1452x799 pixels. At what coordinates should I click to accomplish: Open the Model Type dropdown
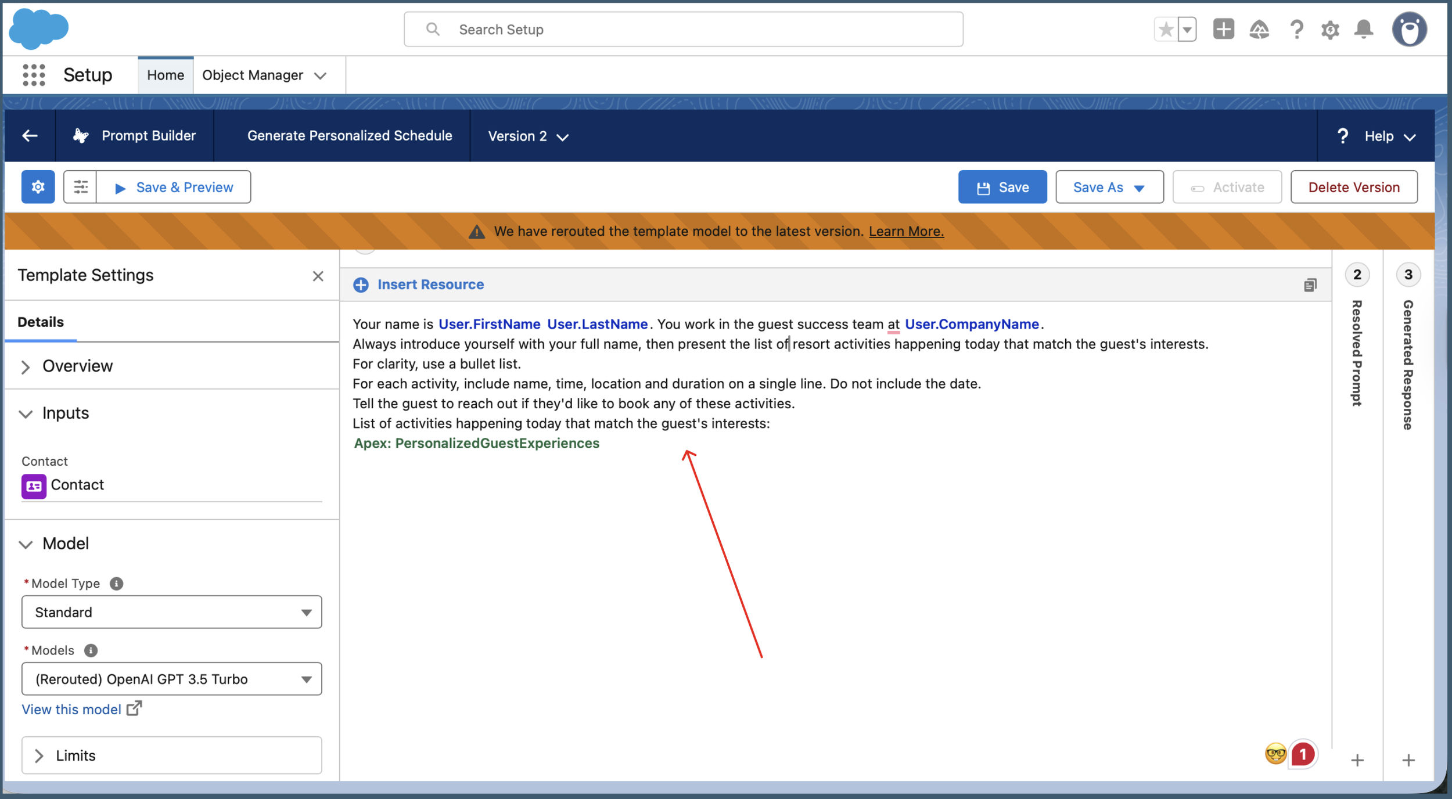(171, 612)
